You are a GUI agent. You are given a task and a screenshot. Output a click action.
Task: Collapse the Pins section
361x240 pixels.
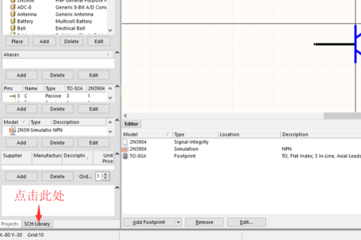click(x=117, y=86)
